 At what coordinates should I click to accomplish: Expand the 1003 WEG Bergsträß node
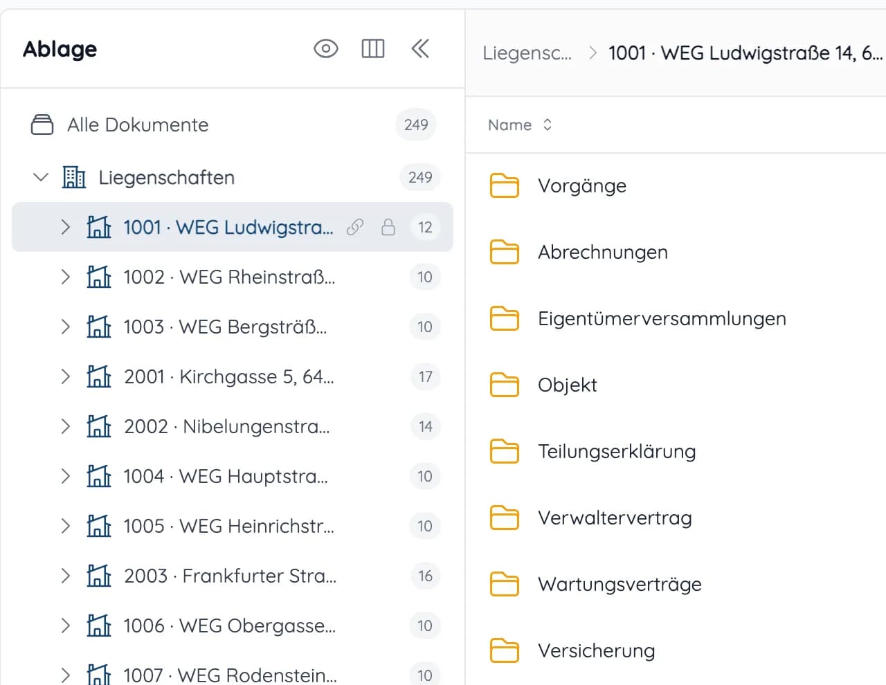[x=66, y=327]
